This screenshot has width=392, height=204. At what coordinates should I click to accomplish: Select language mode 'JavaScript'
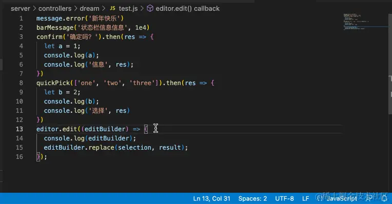point(342,198)
